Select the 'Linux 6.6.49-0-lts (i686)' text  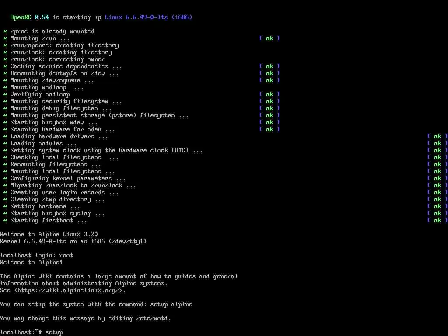pyautogui.click(x=149, y=17)
